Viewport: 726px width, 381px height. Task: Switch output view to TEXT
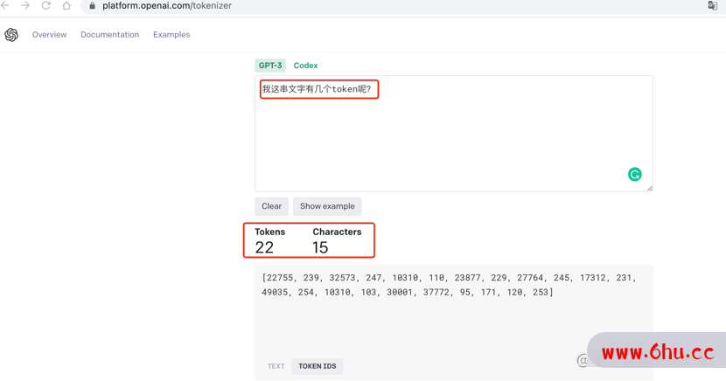pyautogui.click(x=276, y=366)
